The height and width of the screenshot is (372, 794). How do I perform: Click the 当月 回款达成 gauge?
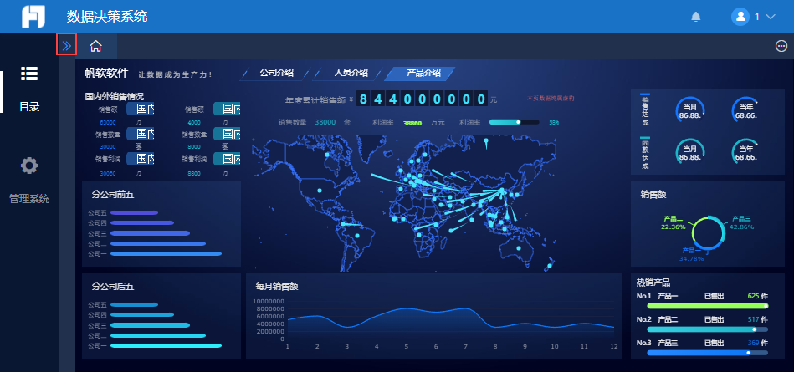(689, 153)
